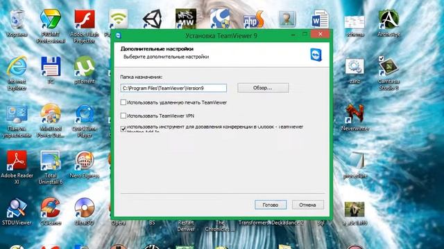Uncheck the Outlook meeting add-in checkbox
The image size is (444, 249).
tap(123, 129)
